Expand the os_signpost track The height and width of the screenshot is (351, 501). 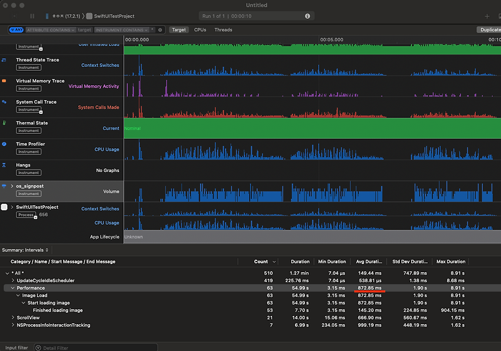coord(12,186)
